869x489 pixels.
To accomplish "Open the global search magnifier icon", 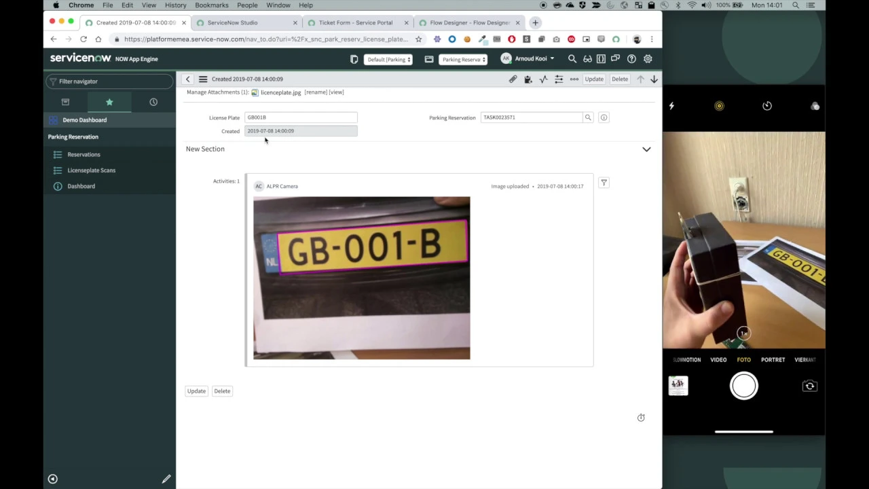I will coord(572,59).
